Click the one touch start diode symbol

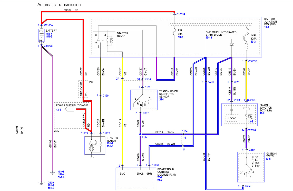232,44
